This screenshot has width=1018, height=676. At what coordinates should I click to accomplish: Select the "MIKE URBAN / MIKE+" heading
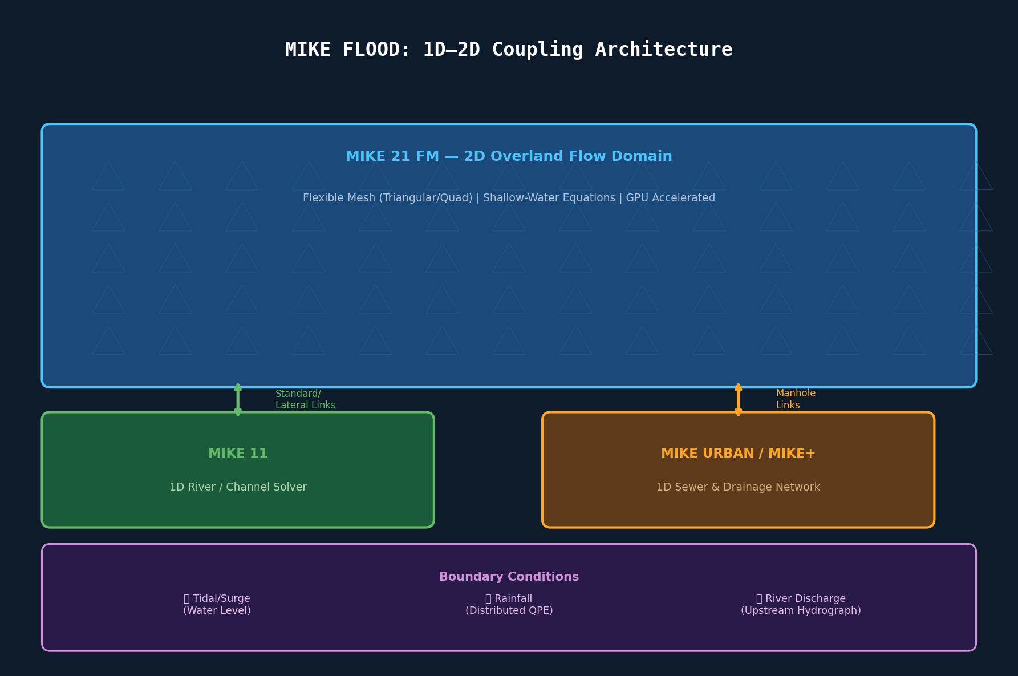(738, 454)
